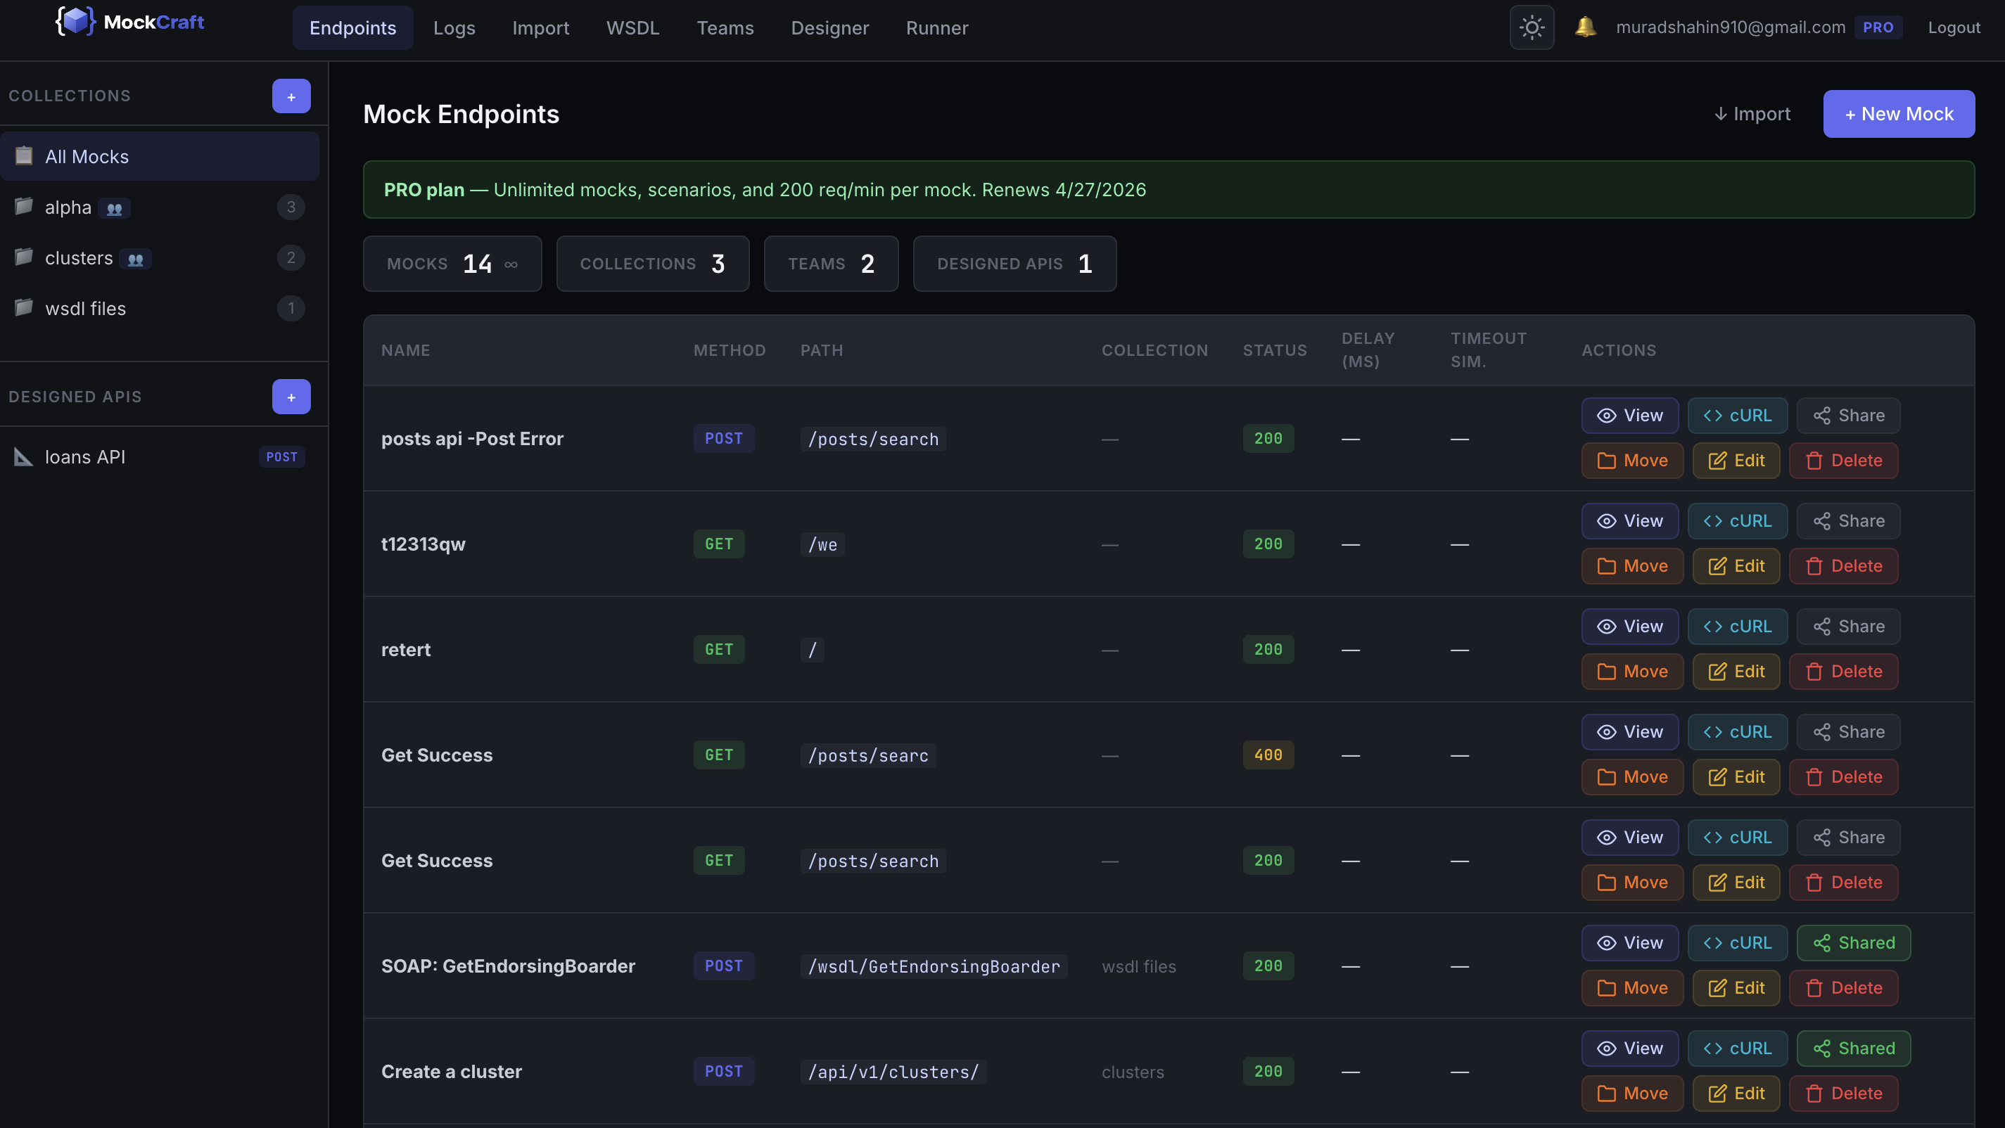The width and height of the screenshot is (2005, 1128).
Task: Click the Logout link
Action: point(1953,28)
